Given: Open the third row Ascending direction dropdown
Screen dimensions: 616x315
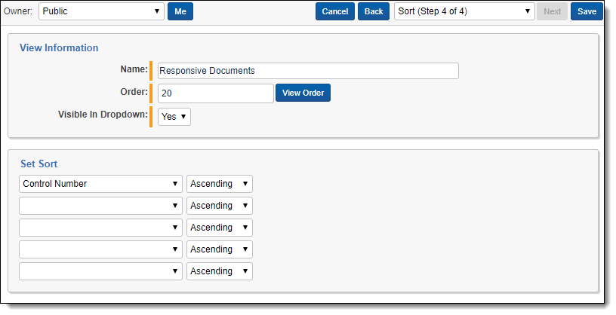Looking at the screenshot, I should [219, 228].
